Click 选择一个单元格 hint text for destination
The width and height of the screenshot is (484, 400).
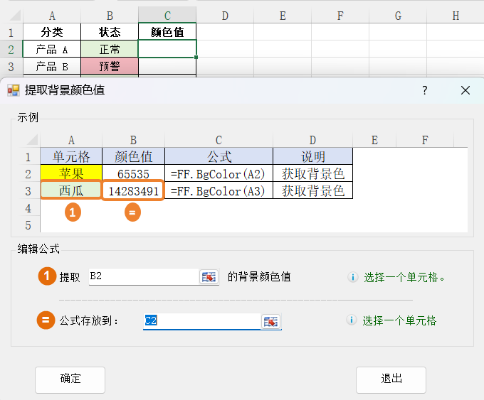click(x=399, y=321)
